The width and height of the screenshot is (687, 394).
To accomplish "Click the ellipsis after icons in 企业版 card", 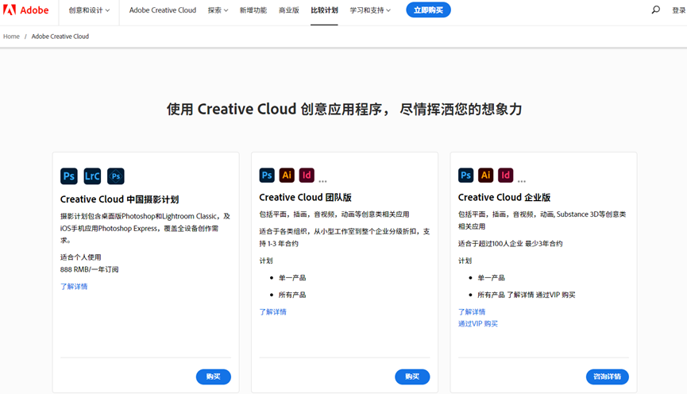I will click(x=522, y=180).
